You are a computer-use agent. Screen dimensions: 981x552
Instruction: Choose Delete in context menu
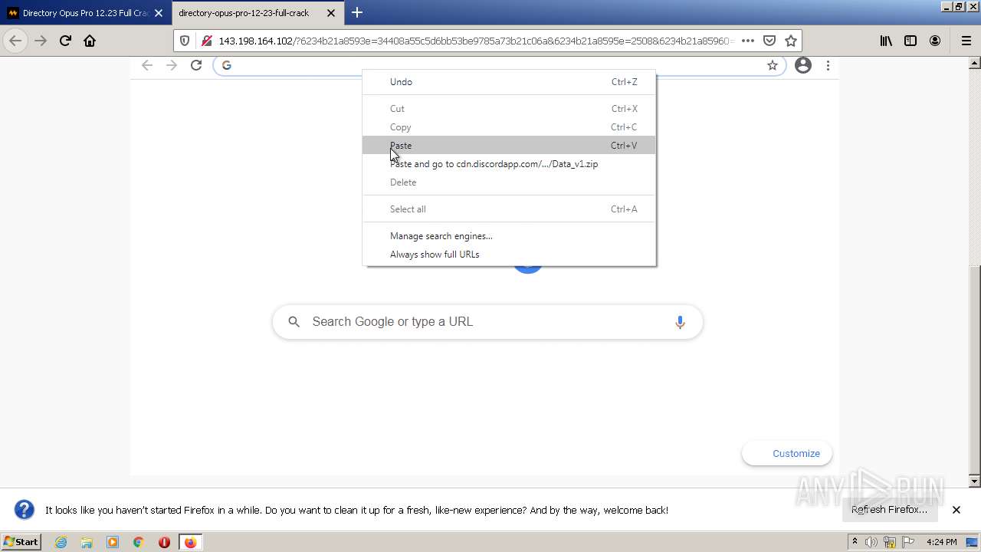(x=509, y=182)
